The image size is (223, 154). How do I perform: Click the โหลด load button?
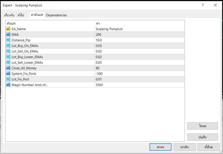point(202,126)
